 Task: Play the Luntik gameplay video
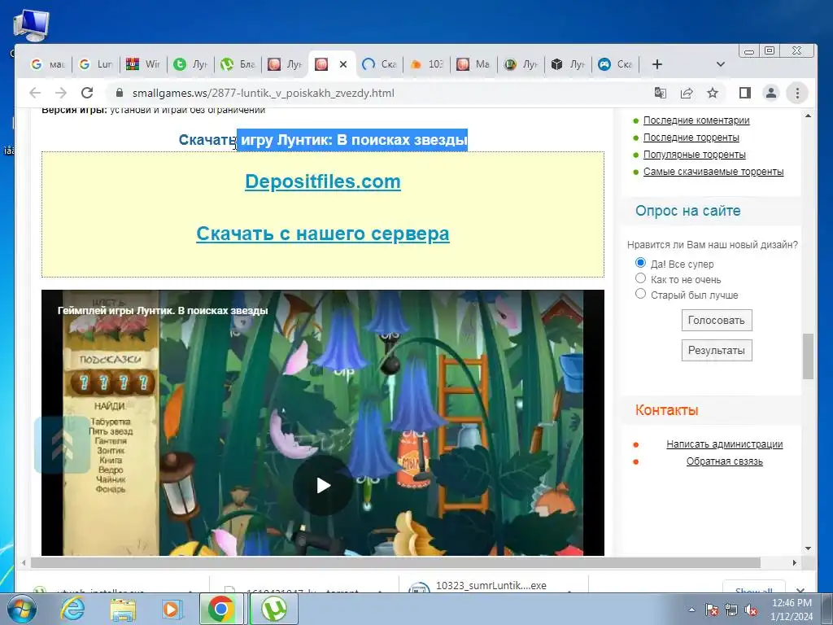322,485
